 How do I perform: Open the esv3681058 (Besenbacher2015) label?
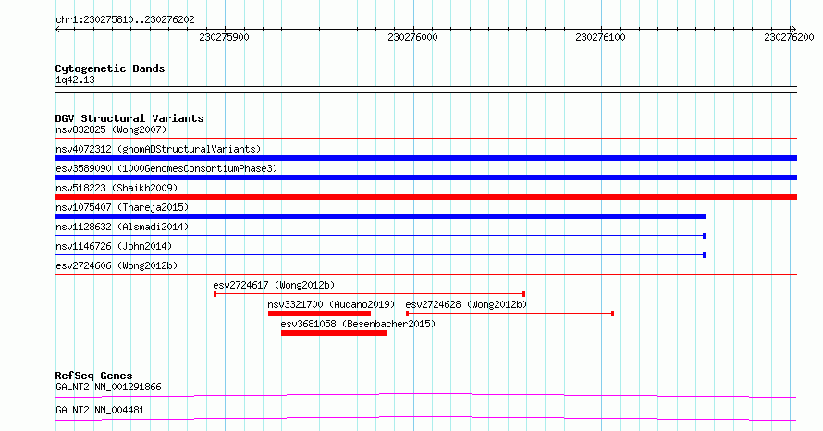(x=358, y=324)
